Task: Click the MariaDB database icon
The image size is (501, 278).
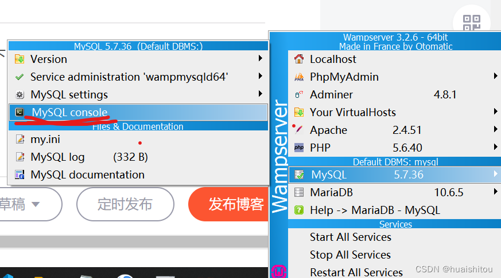Action: coord(299,192)
